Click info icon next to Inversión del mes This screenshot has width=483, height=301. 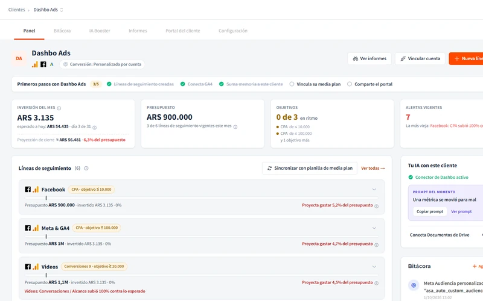point(59,108)
